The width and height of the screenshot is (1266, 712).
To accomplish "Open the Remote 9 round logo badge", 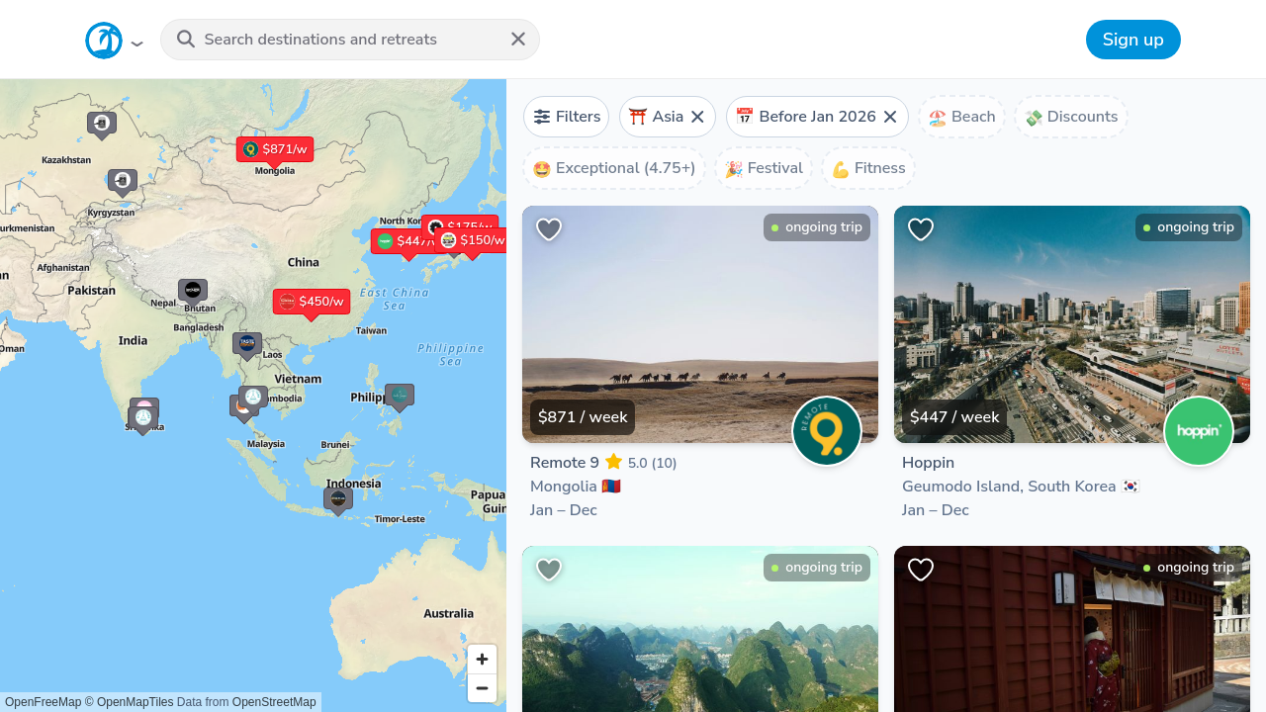I will (827, 431).
